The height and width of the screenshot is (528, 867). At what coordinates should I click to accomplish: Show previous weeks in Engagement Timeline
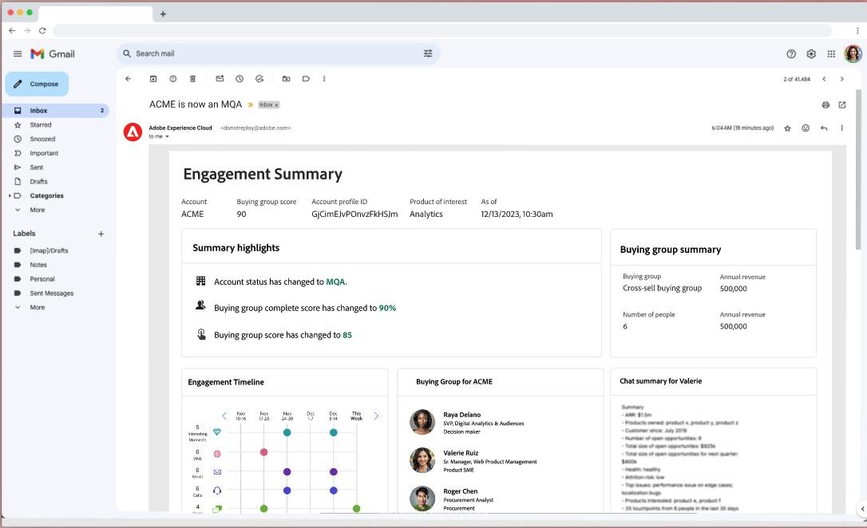[224, 416]
